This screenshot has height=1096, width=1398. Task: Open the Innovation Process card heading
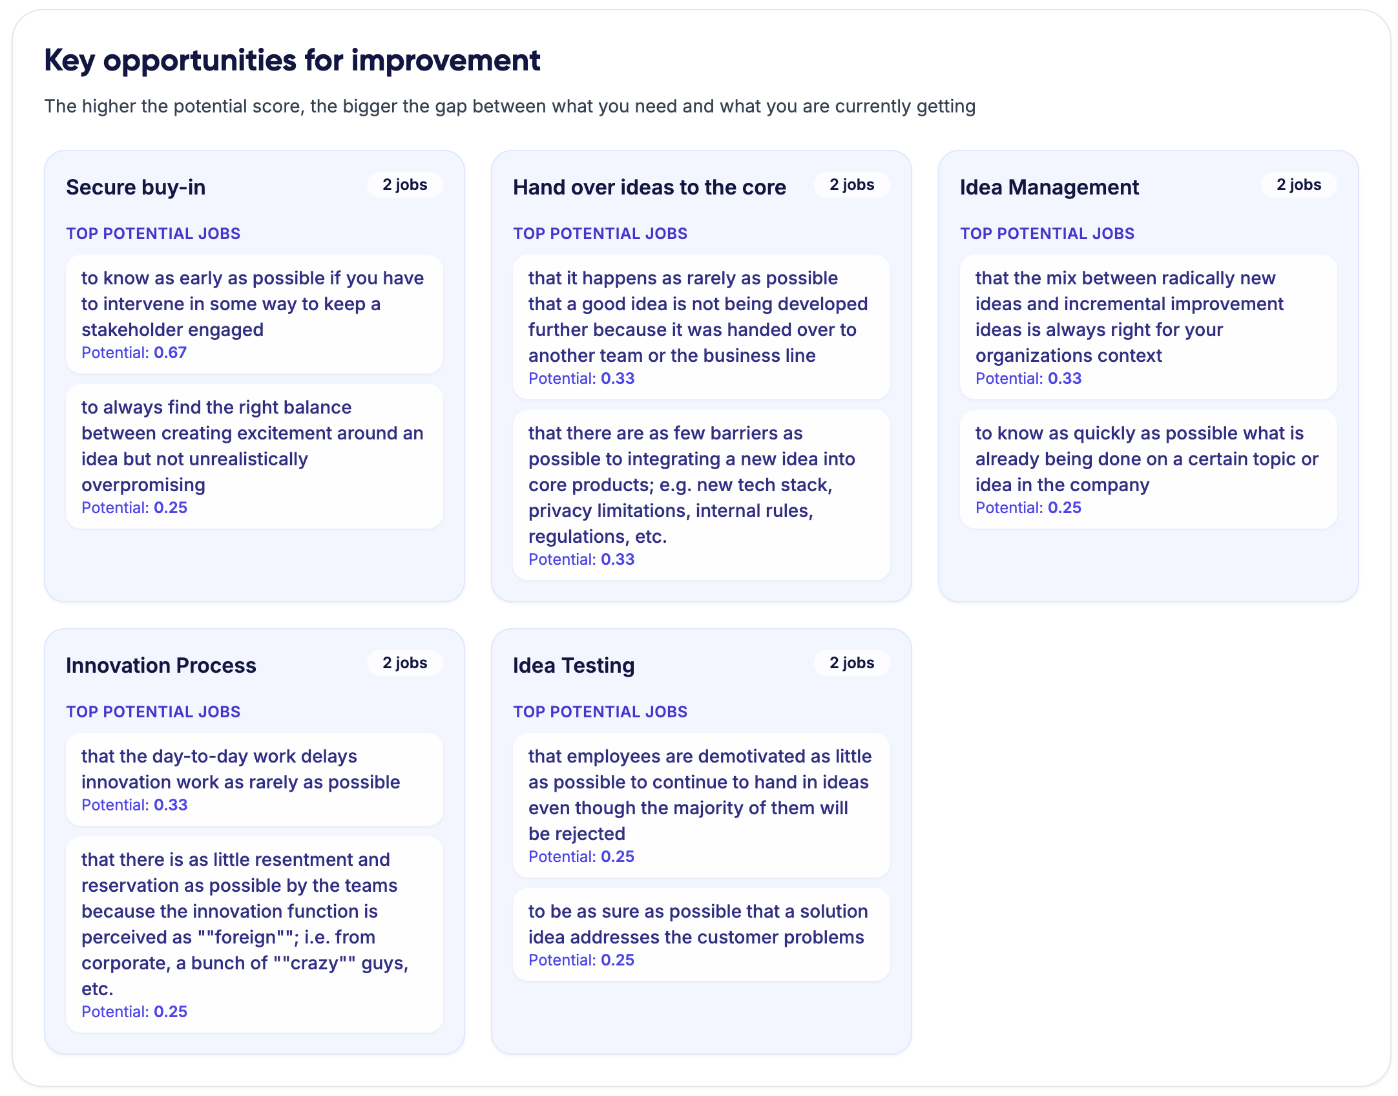coord(161,665)
